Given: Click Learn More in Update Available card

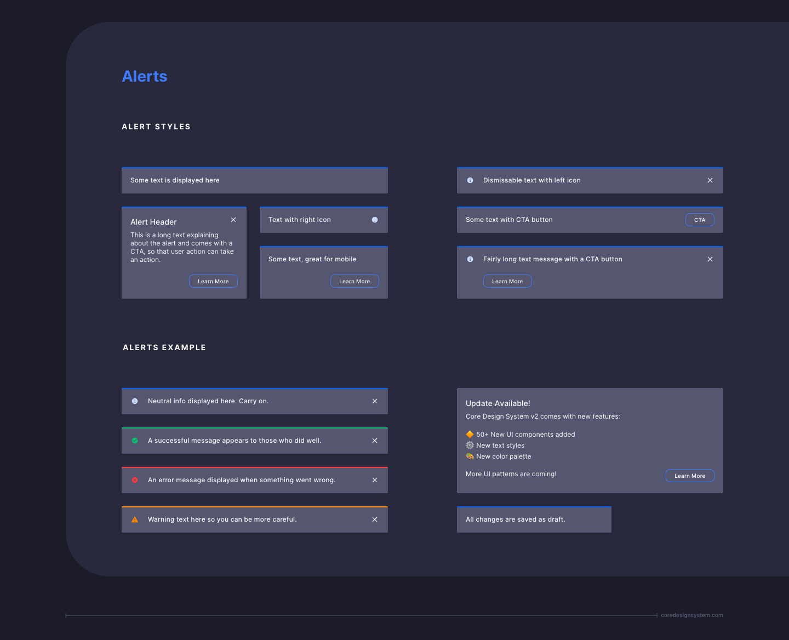Looking at the screenshot, I should point(690,476).
